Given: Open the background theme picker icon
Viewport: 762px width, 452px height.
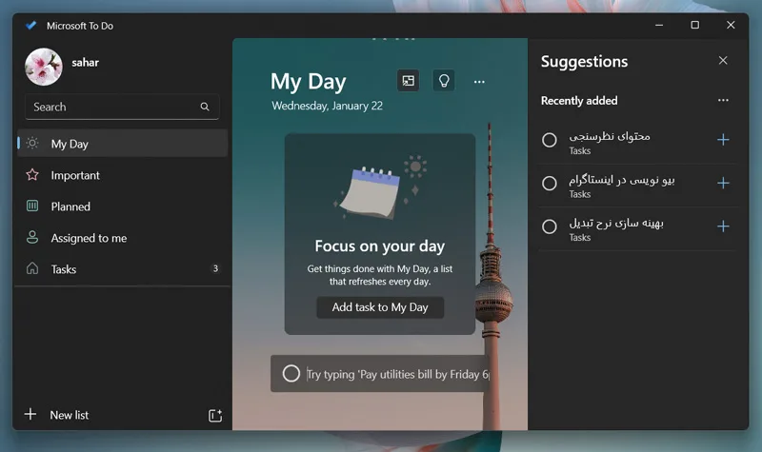Looking at the screenshot, I should coord(409,81).
